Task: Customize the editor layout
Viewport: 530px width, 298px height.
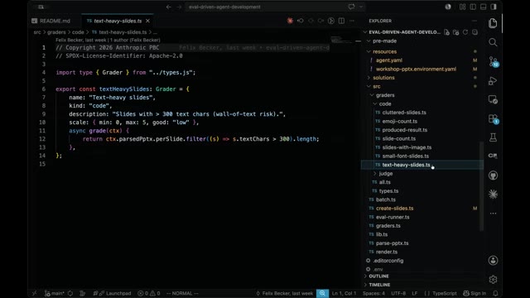Action: tap(462, 7)
